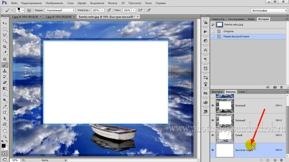Open the opacity slider dropdown arrow
This screenshot has height=162, width=289.
[x=103, y=10]
